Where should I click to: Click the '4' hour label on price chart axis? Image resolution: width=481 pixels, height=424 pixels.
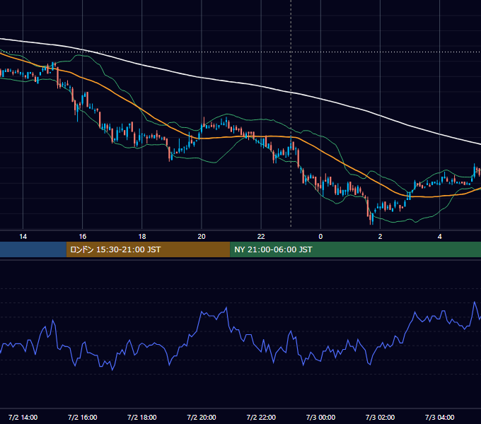coord(439,237)
